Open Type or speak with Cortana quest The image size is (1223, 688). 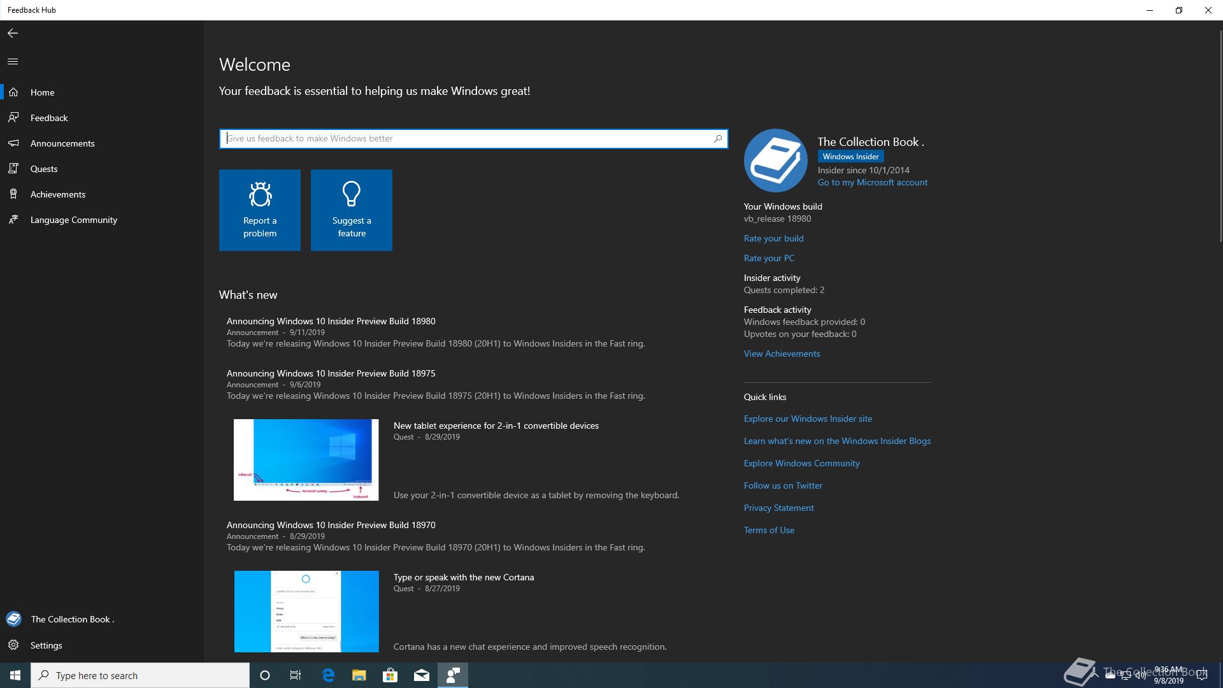[x=464, y=577]
